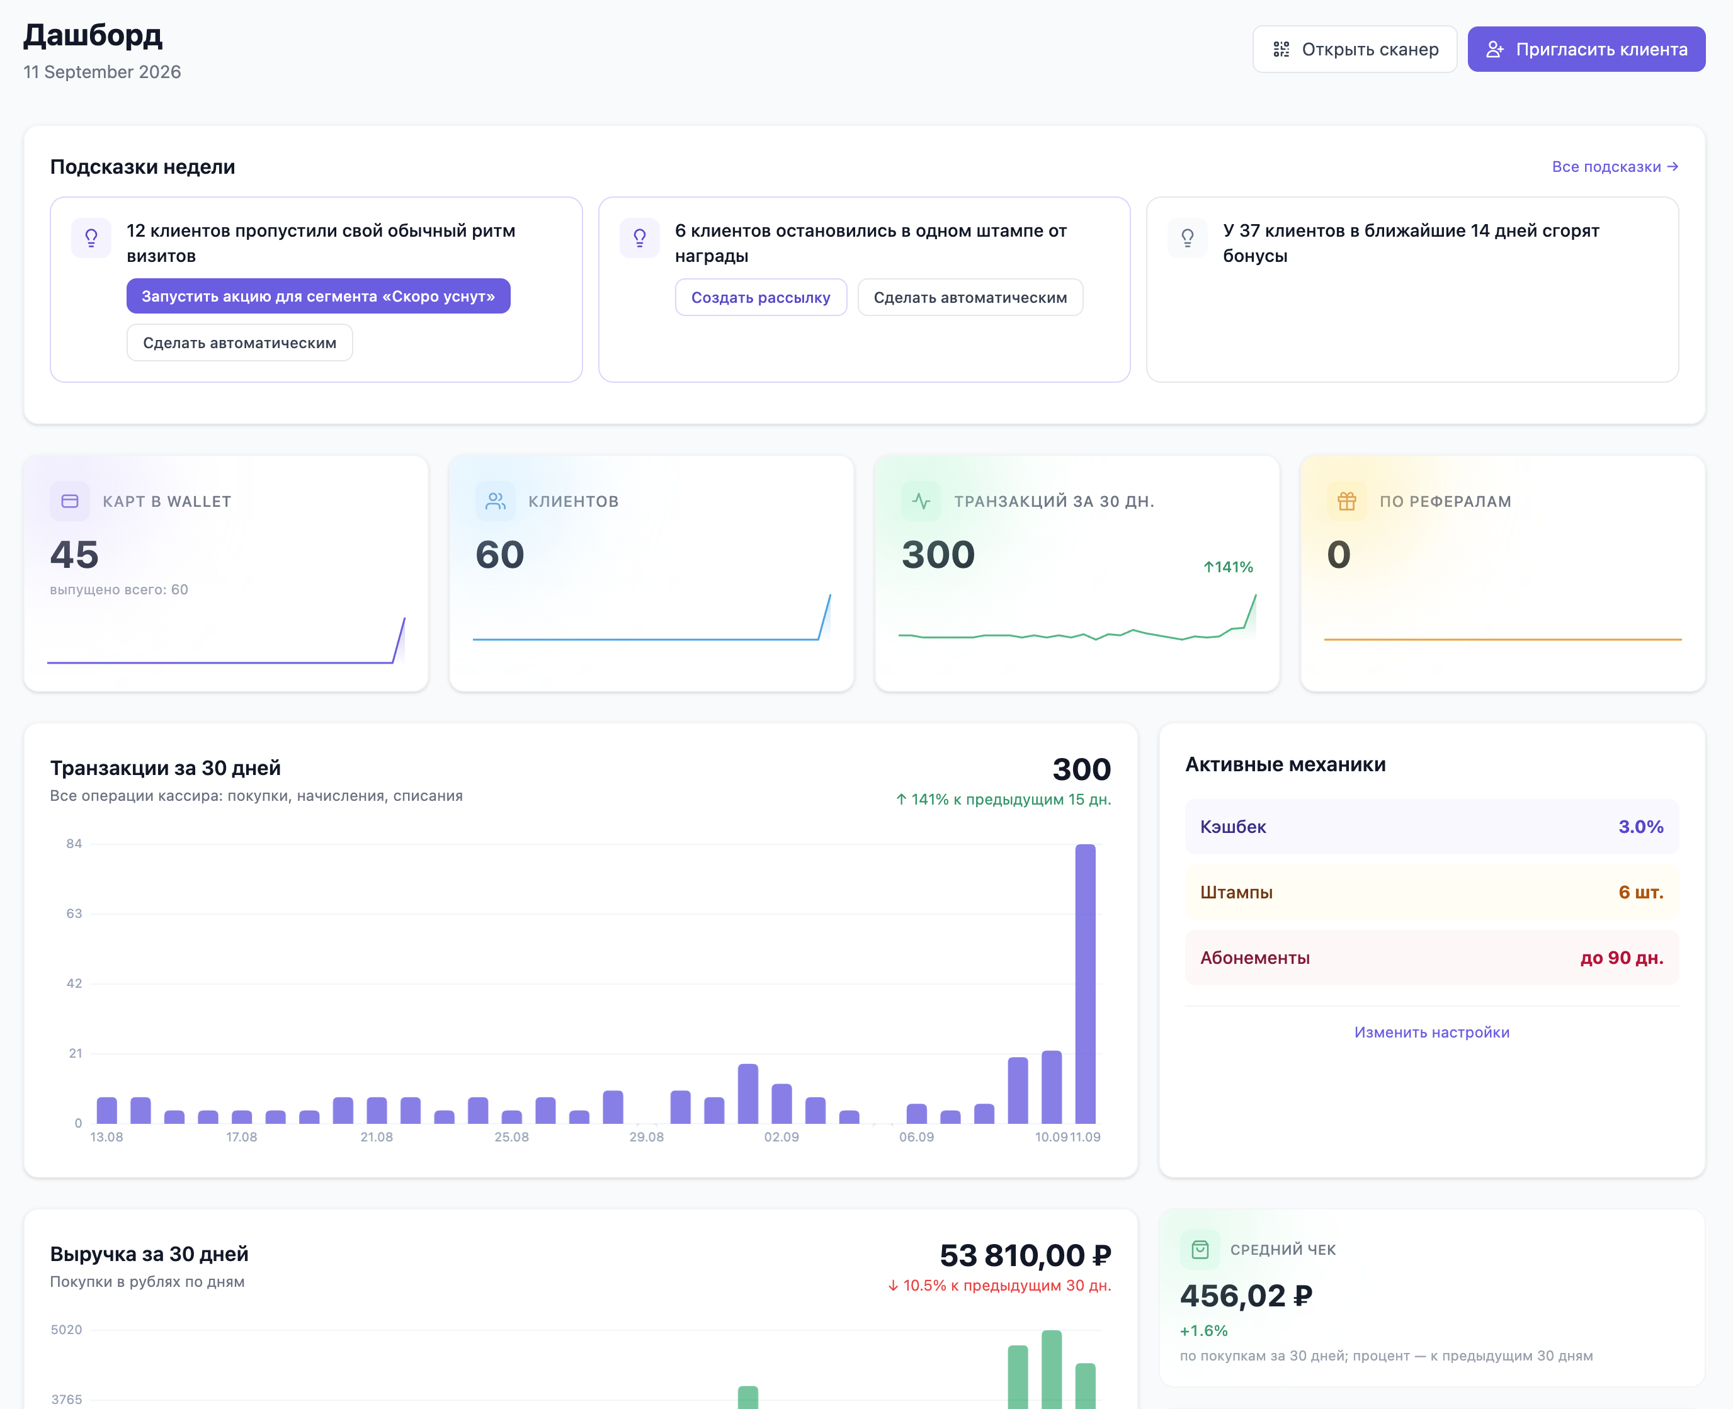
Task: Click the people icon in Клиентов card
Action: (x=495, y=501)
